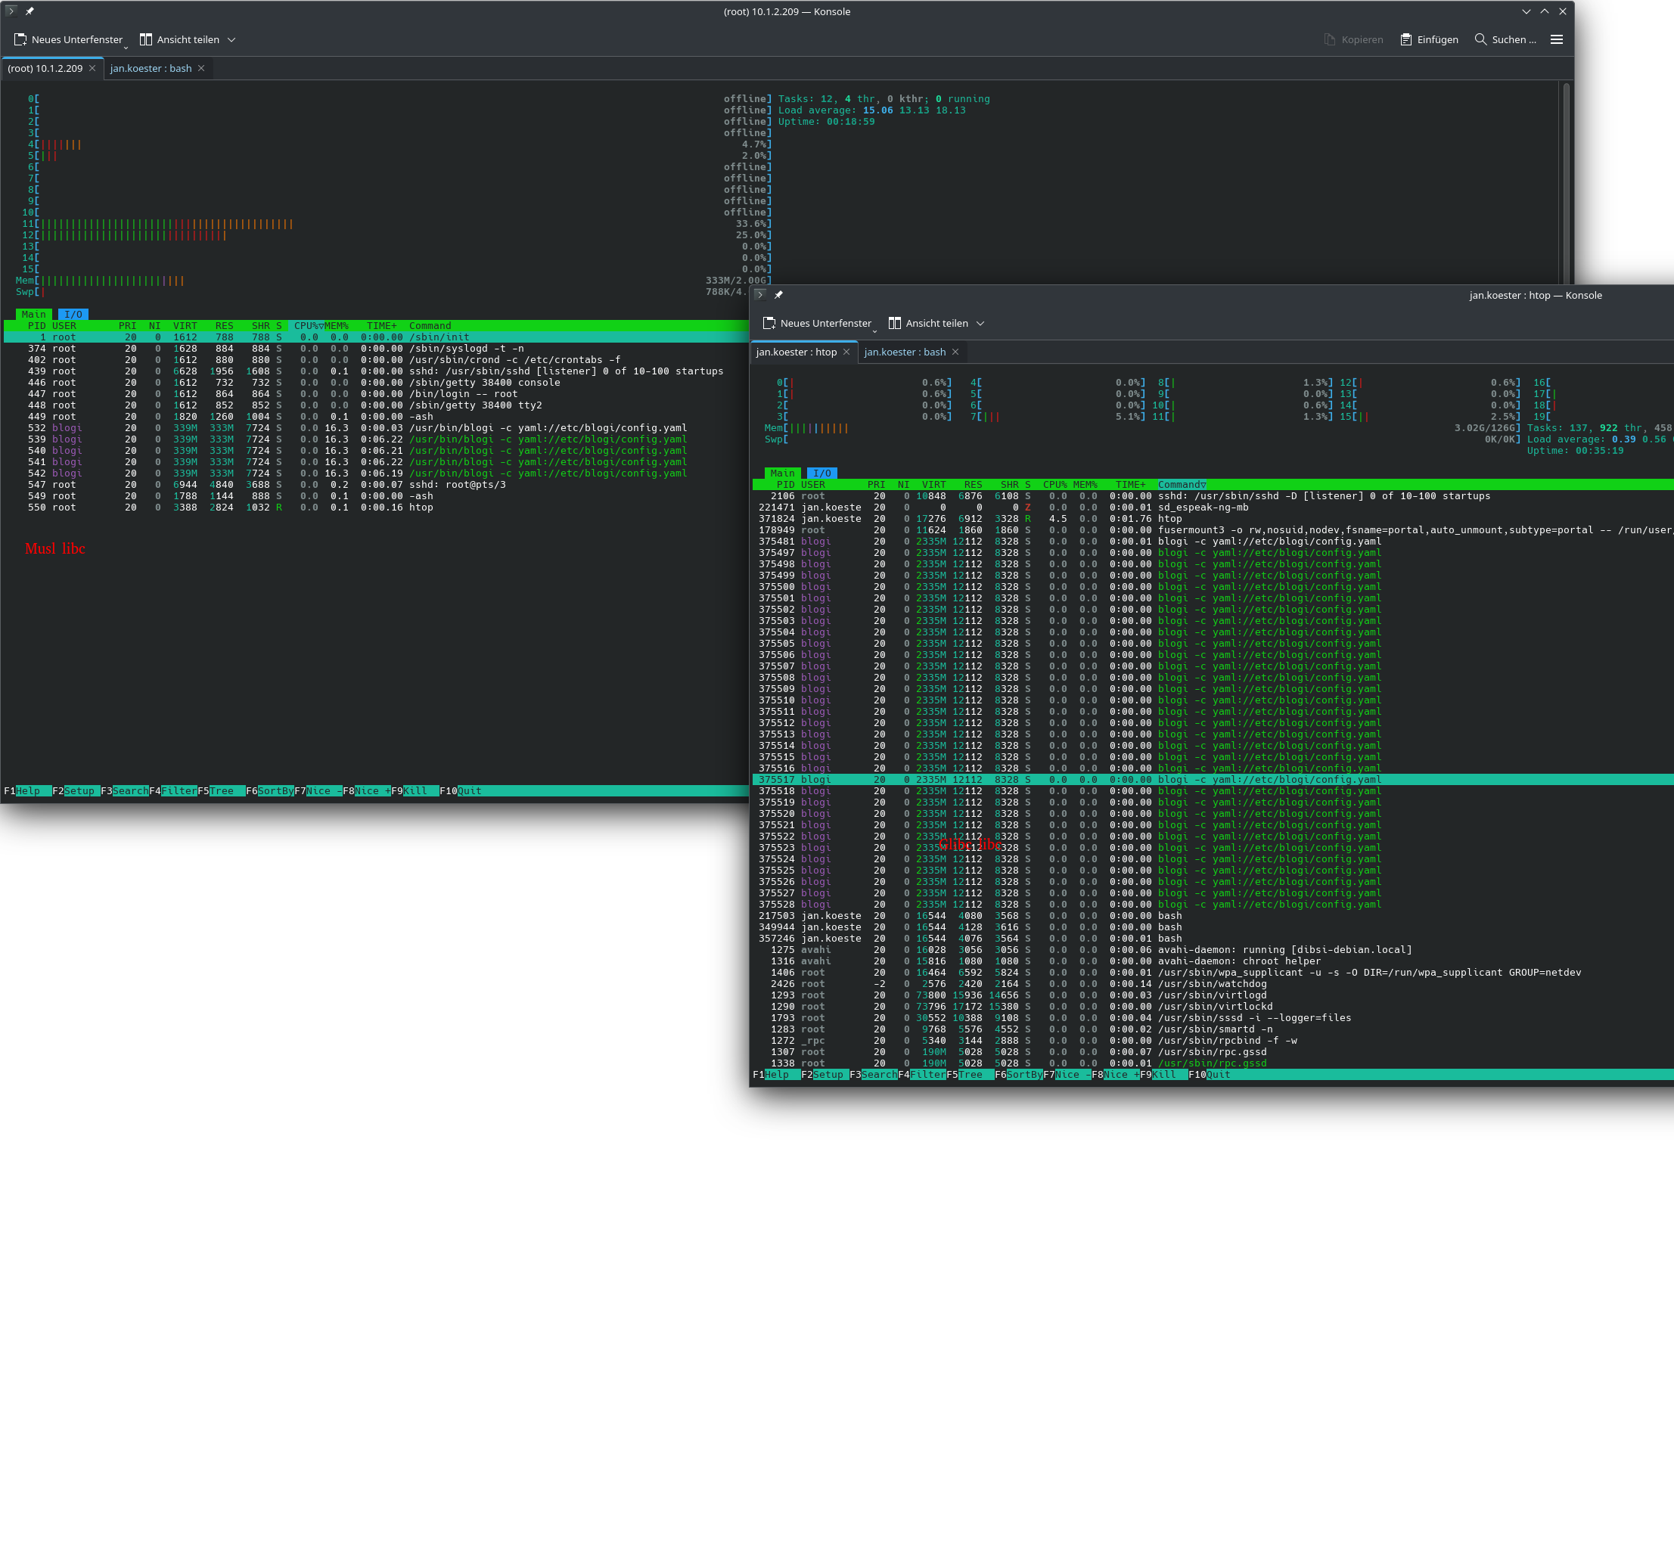Select the I/O tab in left htop
This screenshot has height=1549, width=1674.
click(x=74, y=315)
